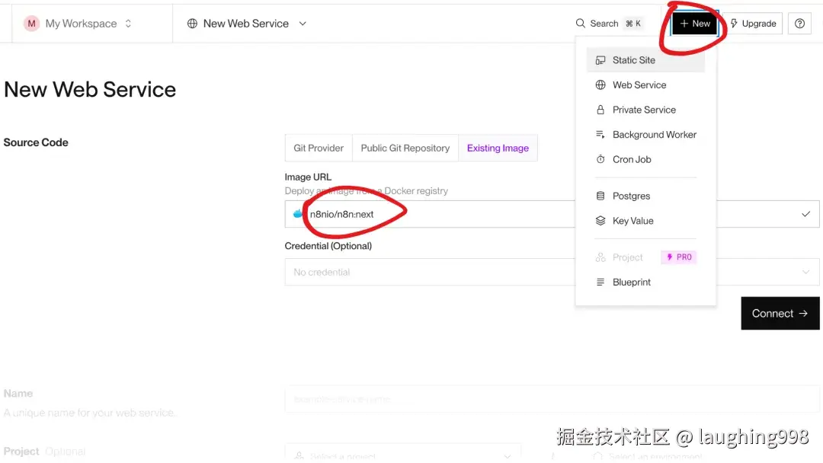The image size is (823, 463).
Task: Click the workspace avatar M icon
Action: pyautogui.click(x=31, y=24)
